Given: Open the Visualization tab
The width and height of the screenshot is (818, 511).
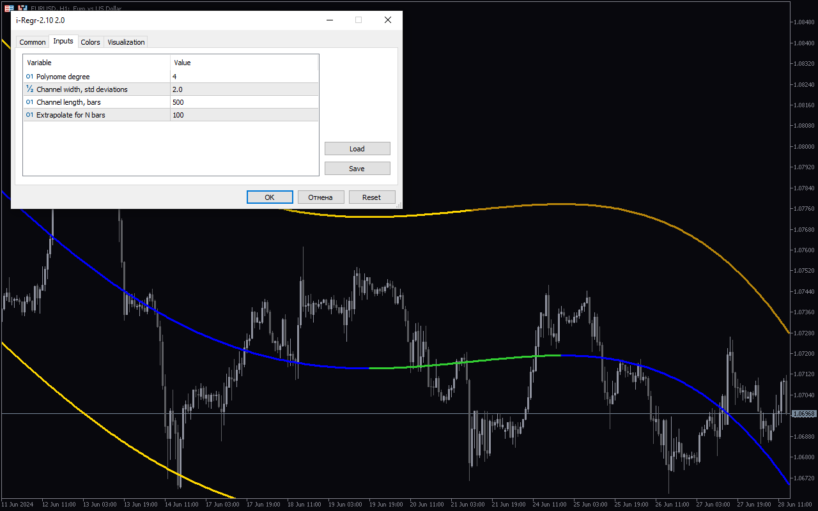Looking at the screenshot, I should (x=126, y=42).
